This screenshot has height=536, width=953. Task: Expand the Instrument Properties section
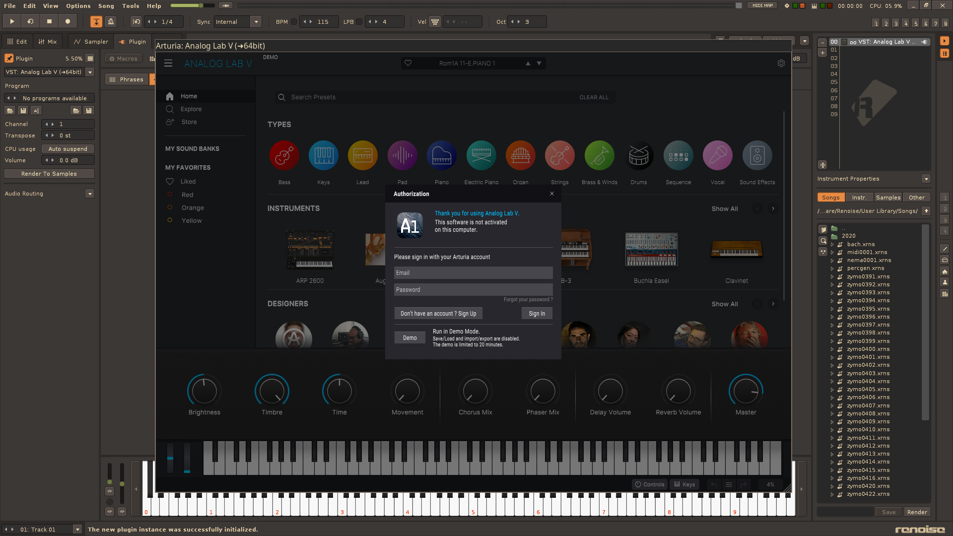click(926, 179)
